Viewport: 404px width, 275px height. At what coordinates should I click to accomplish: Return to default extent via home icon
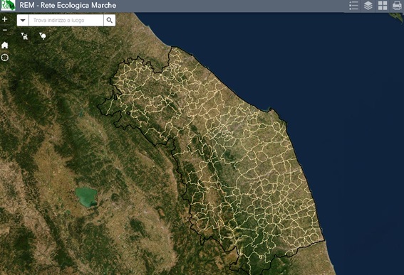click(5, 45)
